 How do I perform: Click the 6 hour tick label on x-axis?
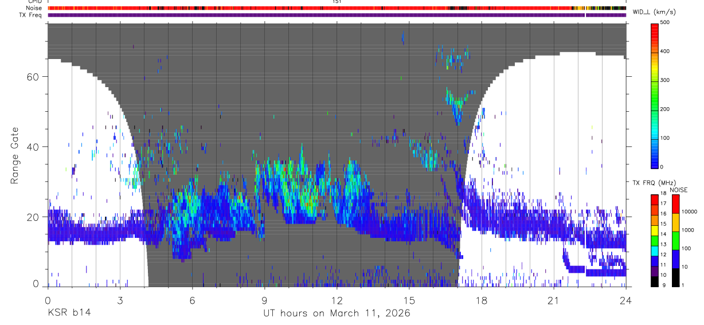coord(192,300)
